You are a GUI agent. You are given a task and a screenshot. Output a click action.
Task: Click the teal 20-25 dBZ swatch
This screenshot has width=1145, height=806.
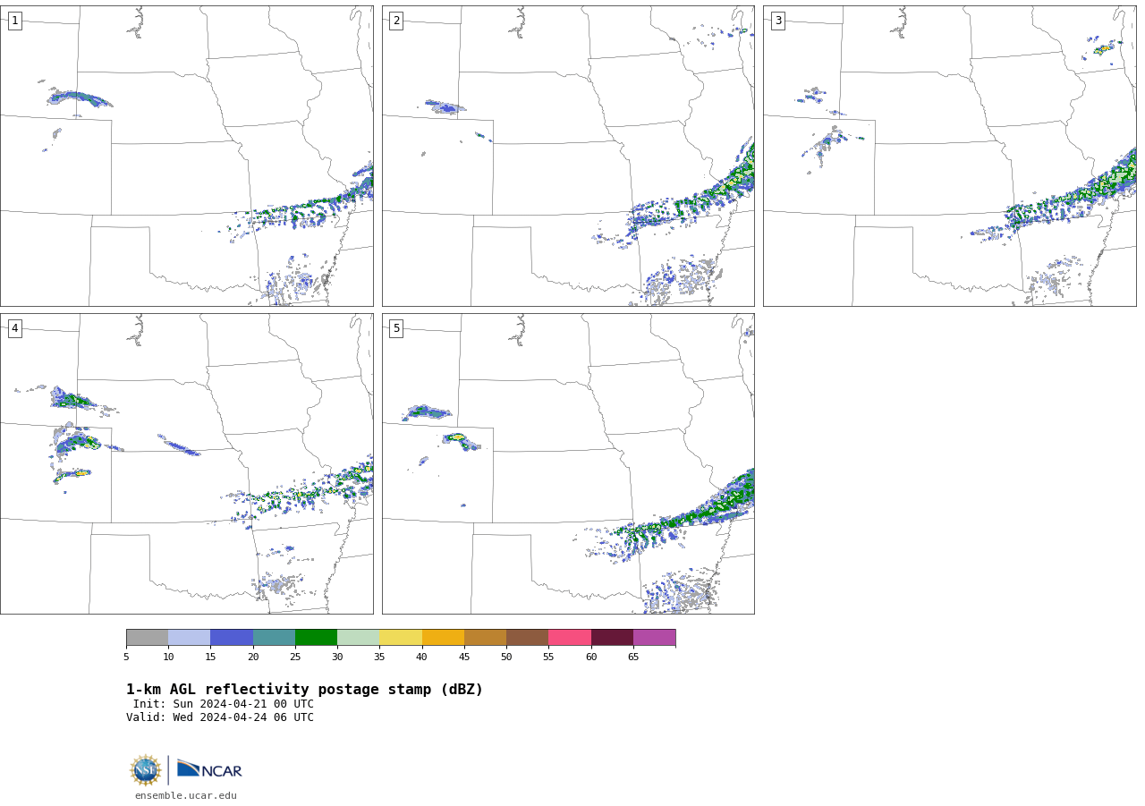tap(274, 638)
